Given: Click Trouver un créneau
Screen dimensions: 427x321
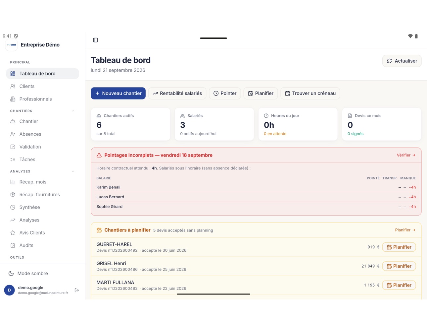Looking at the screenshot, I should pyautogui.click(x=310, y=93).
